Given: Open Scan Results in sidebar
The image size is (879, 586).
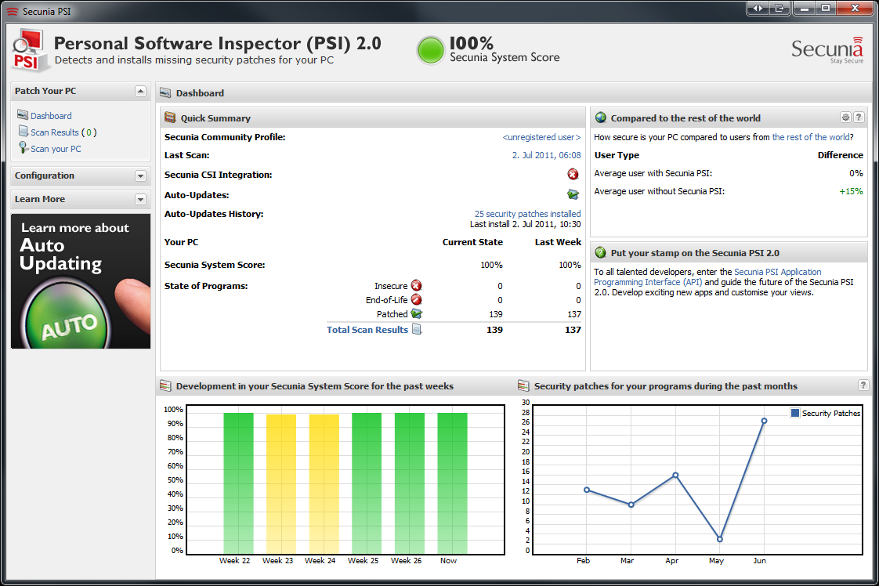Looking at the screenshot, I should tap(54, 132).
